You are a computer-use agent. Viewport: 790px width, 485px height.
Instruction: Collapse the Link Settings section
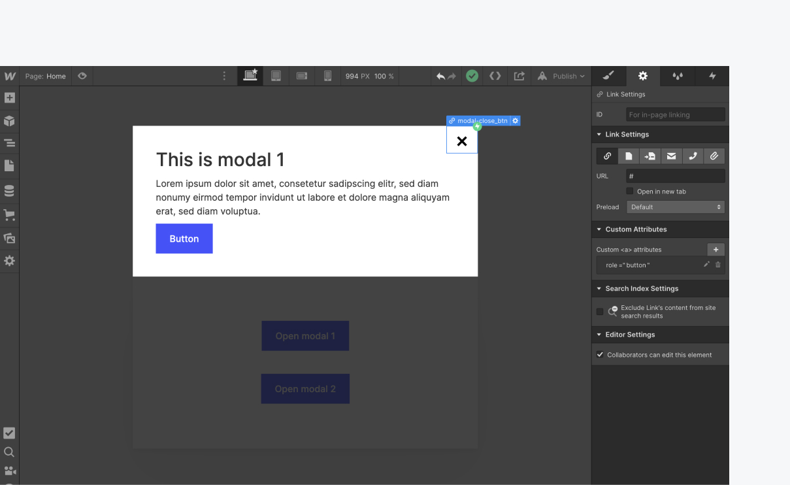coord(660,134)
